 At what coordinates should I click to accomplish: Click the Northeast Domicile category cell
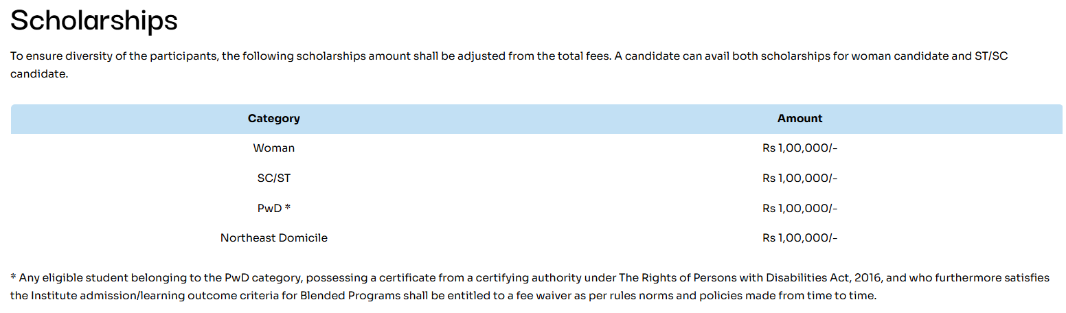pos(274,237)
